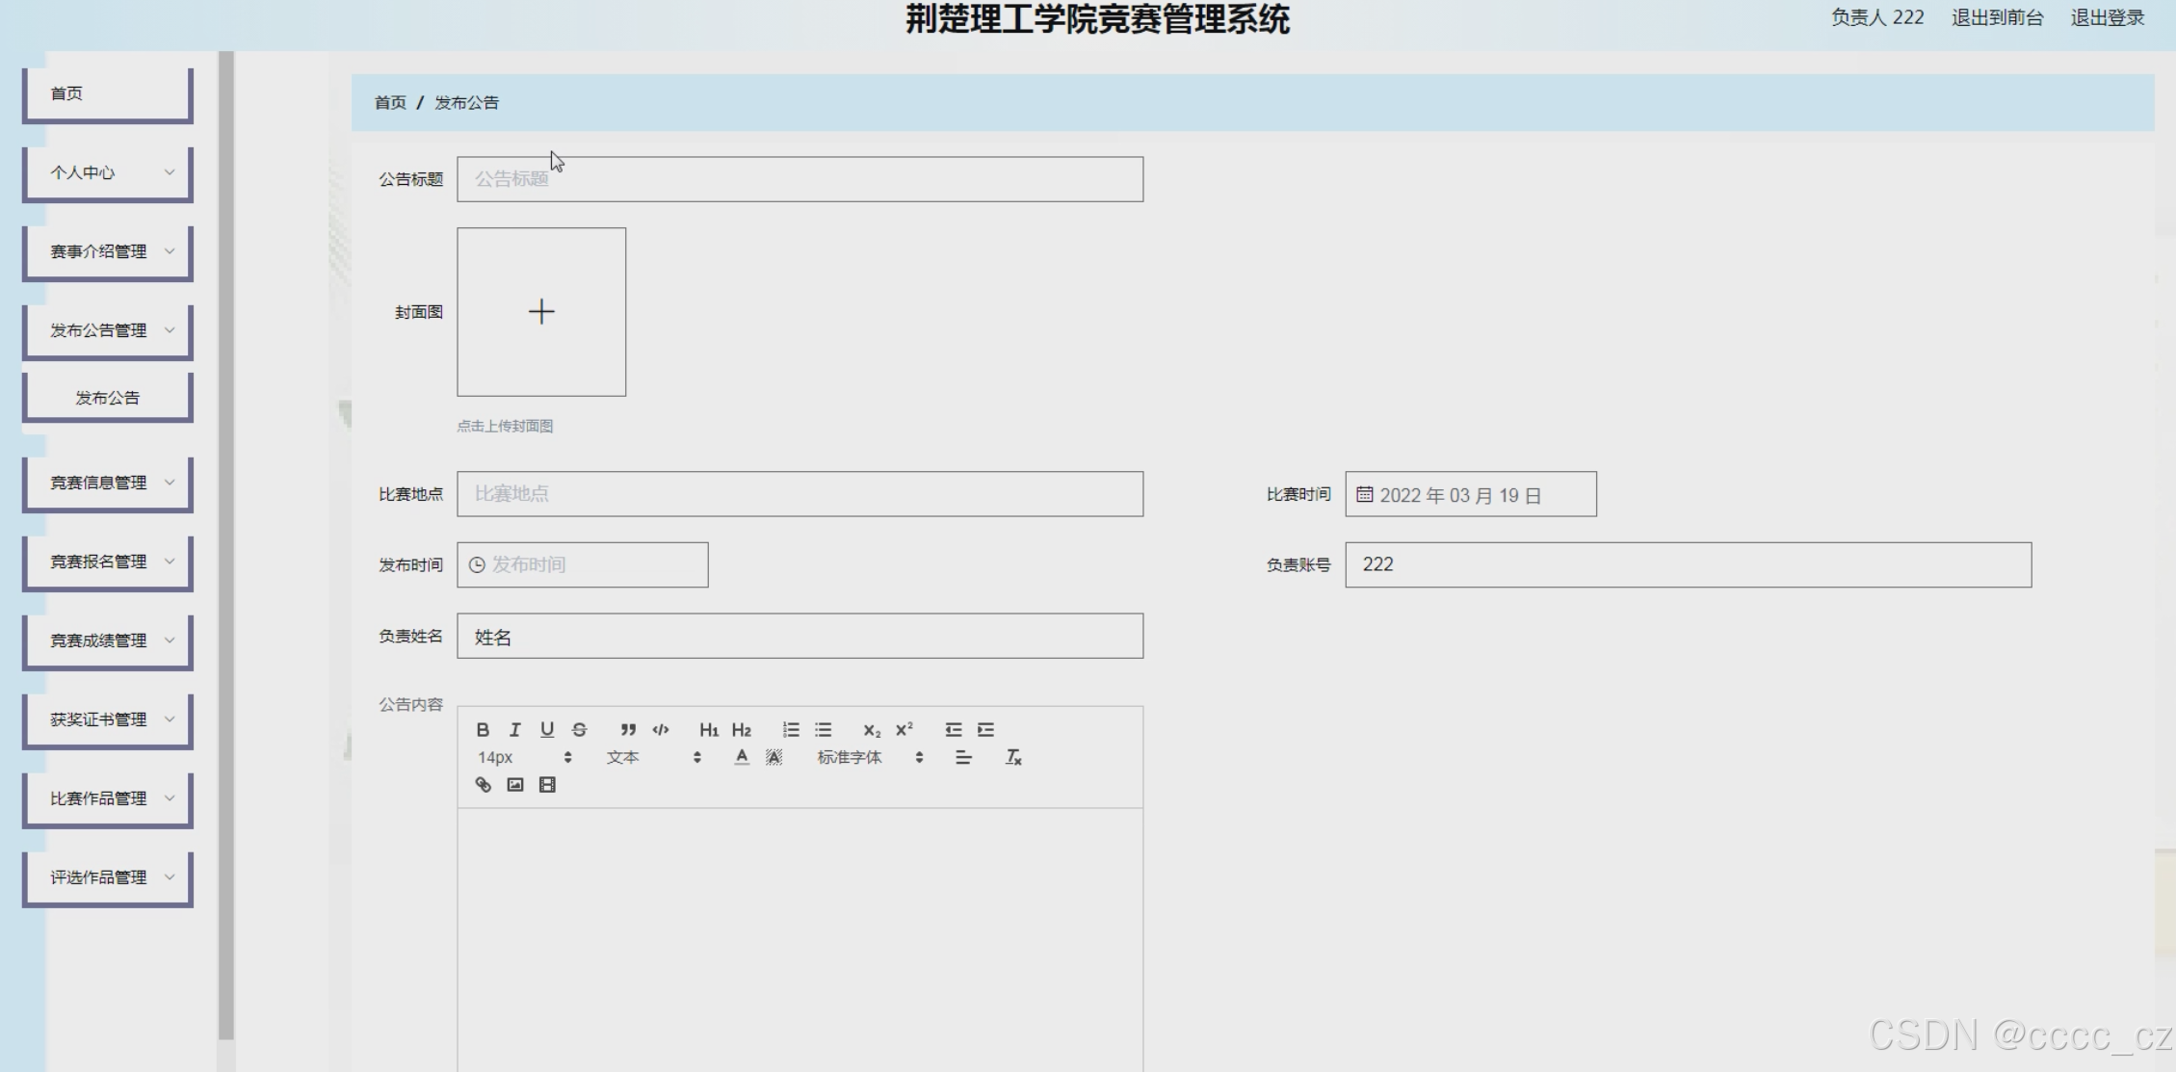Toggle italic formatting in the editor

tap(514, 730)
